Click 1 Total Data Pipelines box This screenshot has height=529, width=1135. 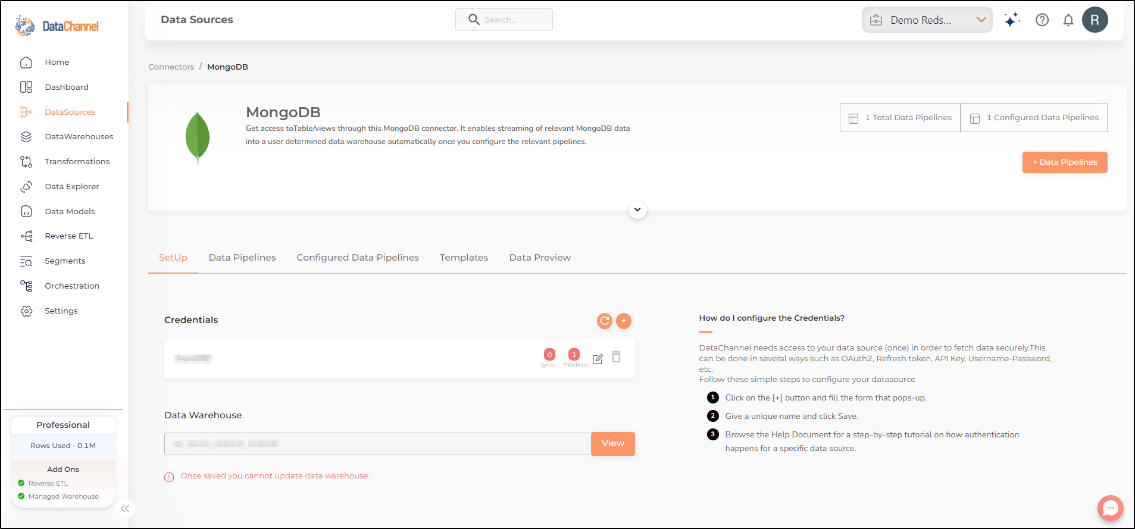tap(900, 118)
